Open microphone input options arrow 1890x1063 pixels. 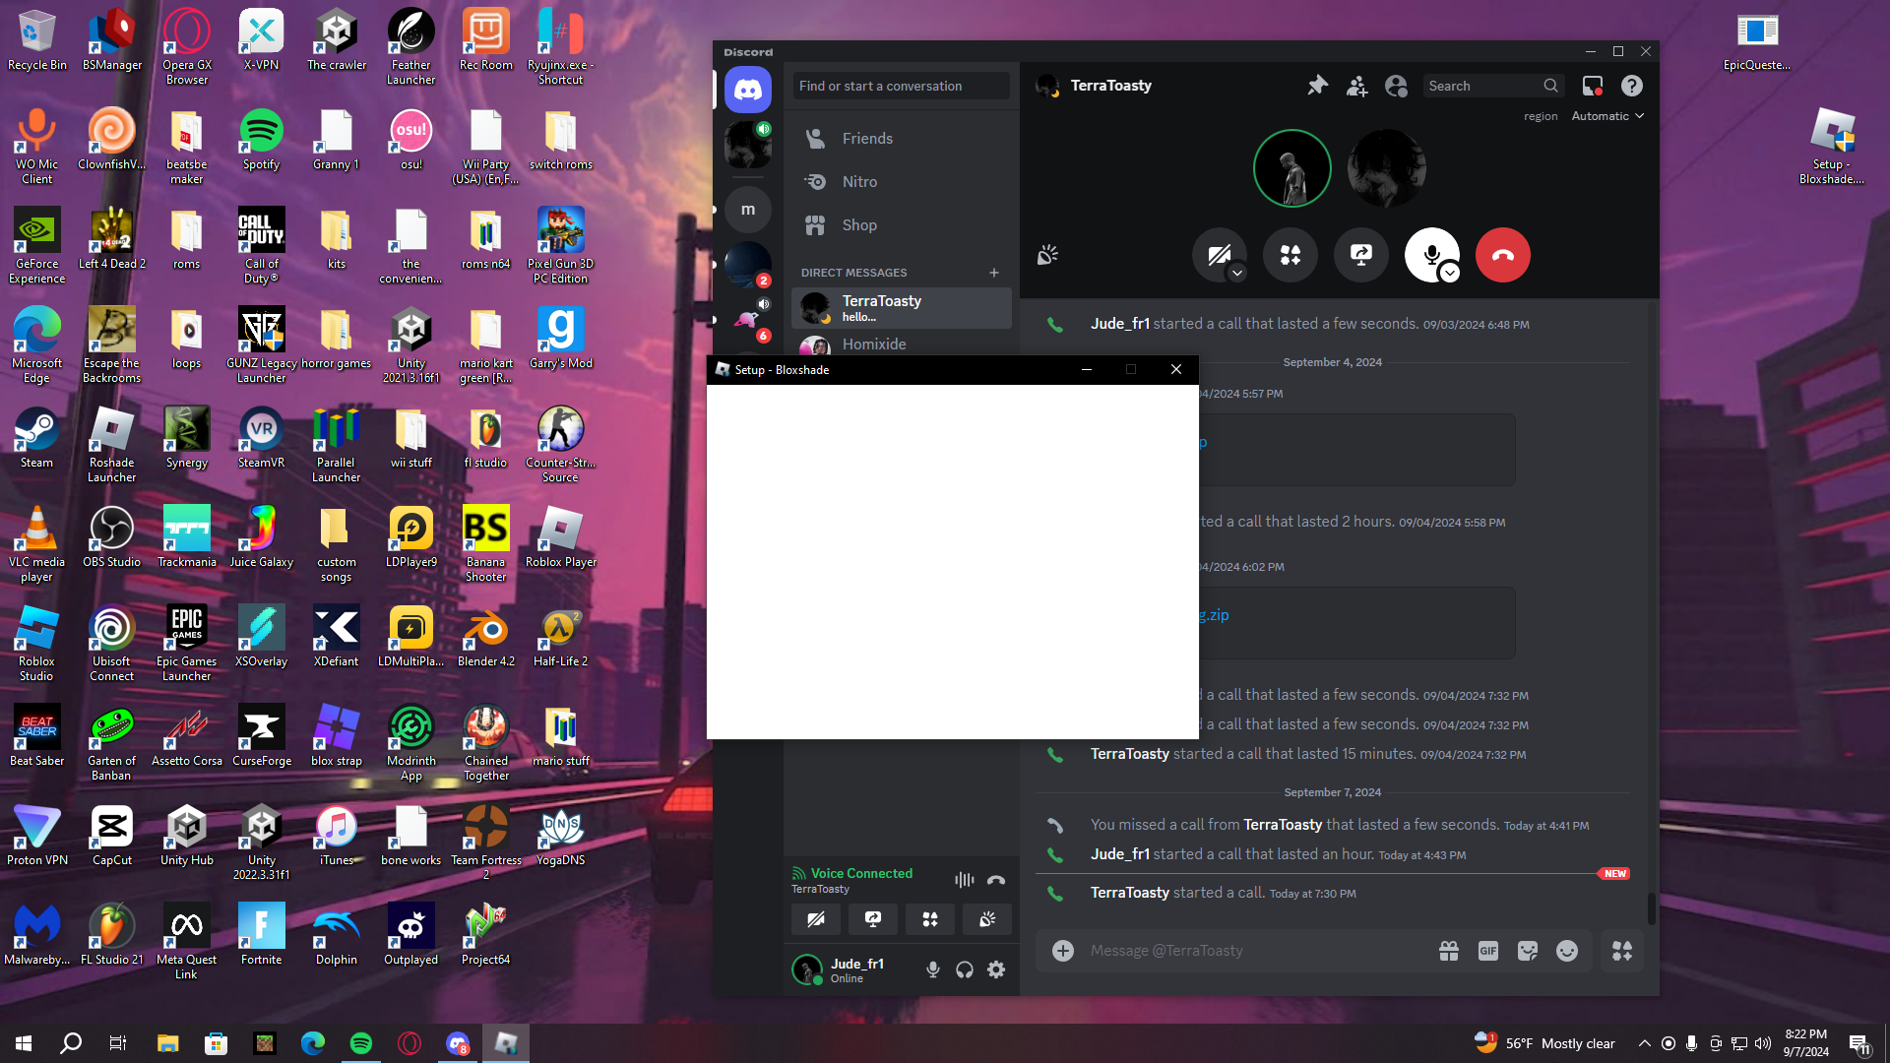pyautogui.click(x=1449, y=274)
